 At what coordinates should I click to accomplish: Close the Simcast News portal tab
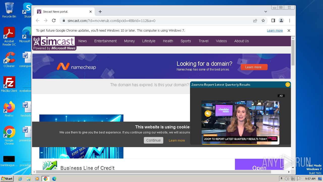point(91,12)
